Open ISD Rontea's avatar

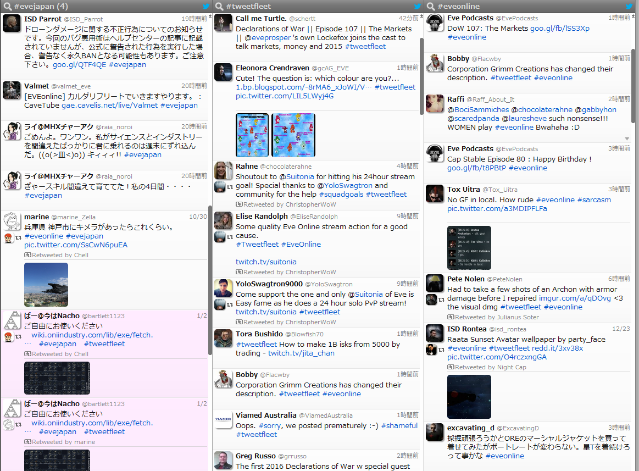435,333
